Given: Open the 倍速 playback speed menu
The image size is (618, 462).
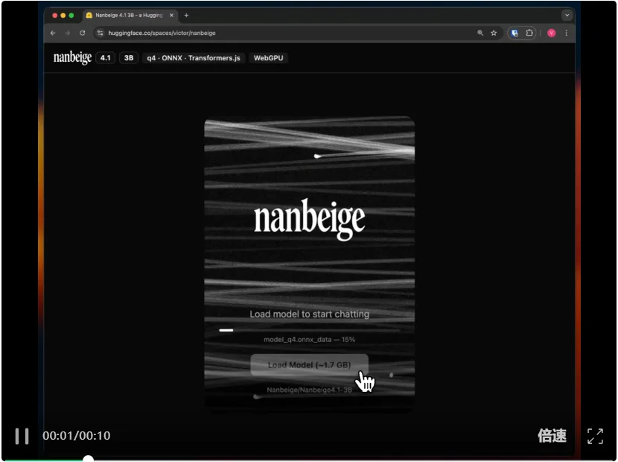Looking at the screenshot, I should (x=552, y=436).
